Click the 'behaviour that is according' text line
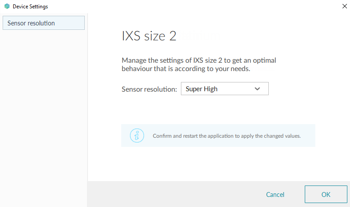 click(x=186, y=69)
